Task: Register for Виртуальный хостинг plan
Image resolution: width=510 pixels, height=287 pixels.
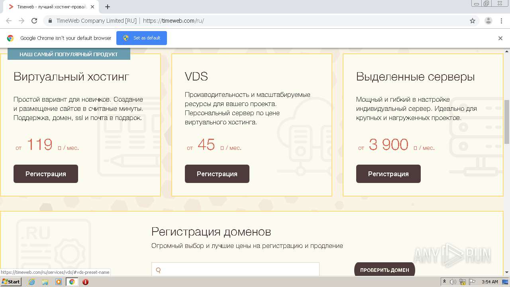Action: pyautogui.click(x=46, y=174)
